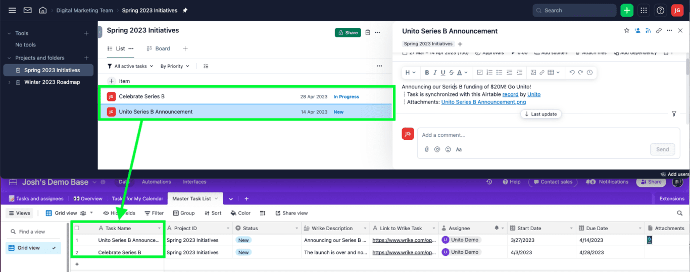Screen dimensions: 690x272
Task: Open Airtable Interfaces tab
Action: coord(194,182)
